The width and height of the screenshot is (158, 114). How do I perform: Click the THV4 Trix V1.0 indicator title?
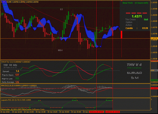[16, 62]
